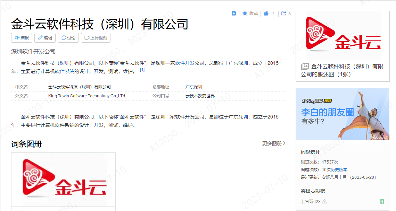Click the 李白的朋友圈 banner

(342, 114)
